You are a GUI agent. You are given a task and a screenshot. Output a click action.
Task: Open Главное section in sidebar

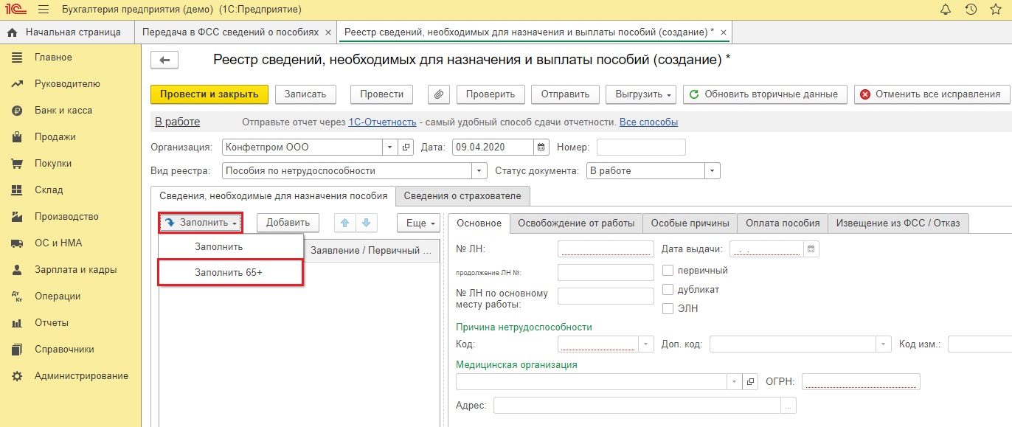pos(53,58)
